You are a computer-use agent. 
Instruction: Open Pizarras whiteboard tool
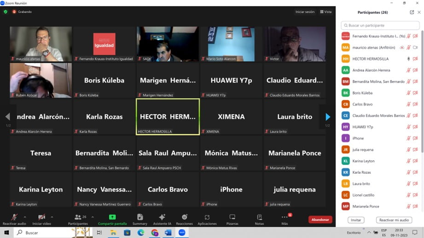(x=232, y=219)
